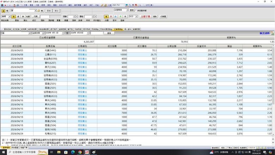
Task: Open the end date 2024年4月30日 picker
Action: click(88, 33)
